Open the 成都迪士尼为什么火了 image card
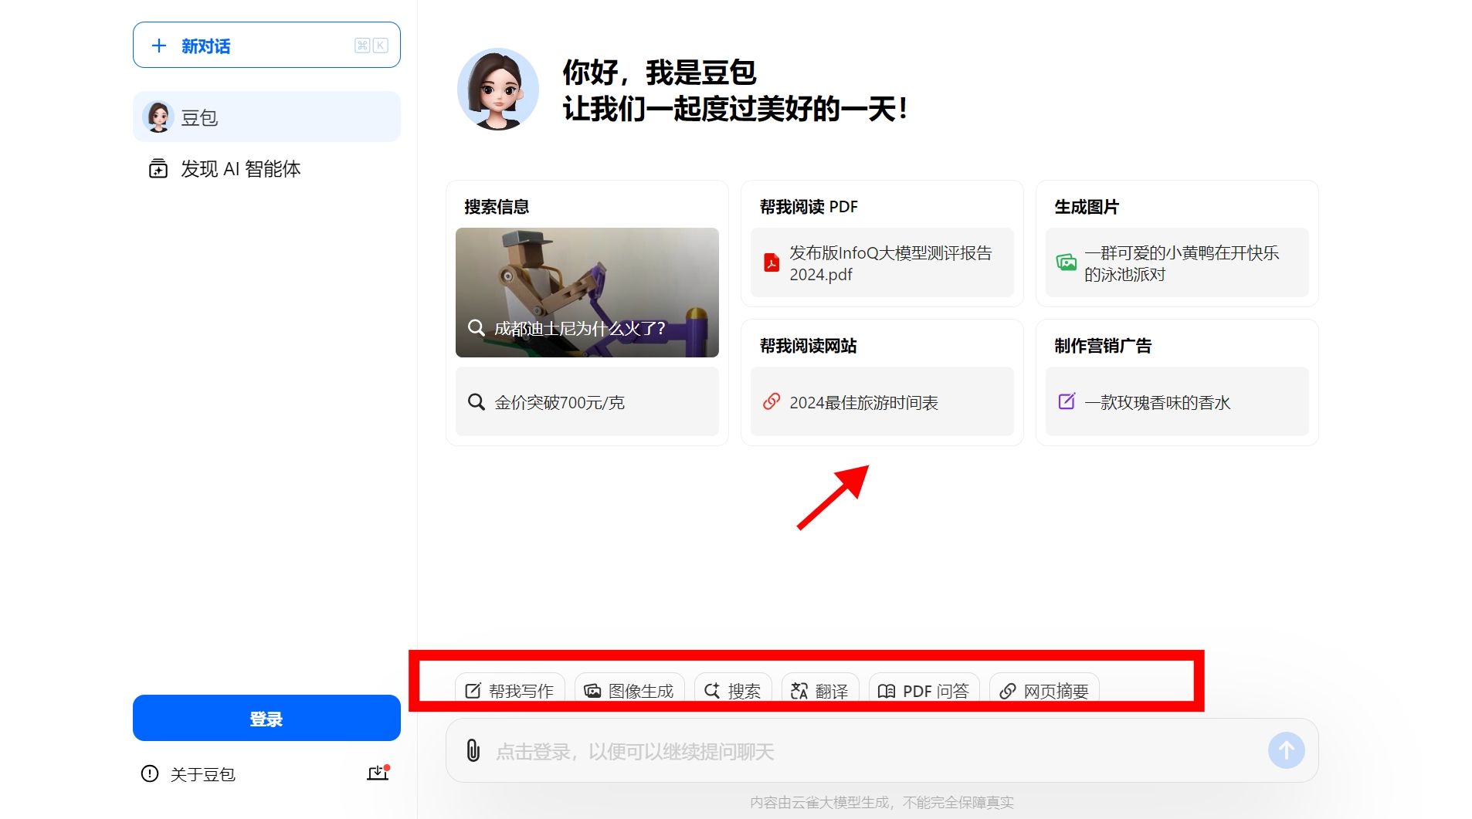 (x=587, y=293)
